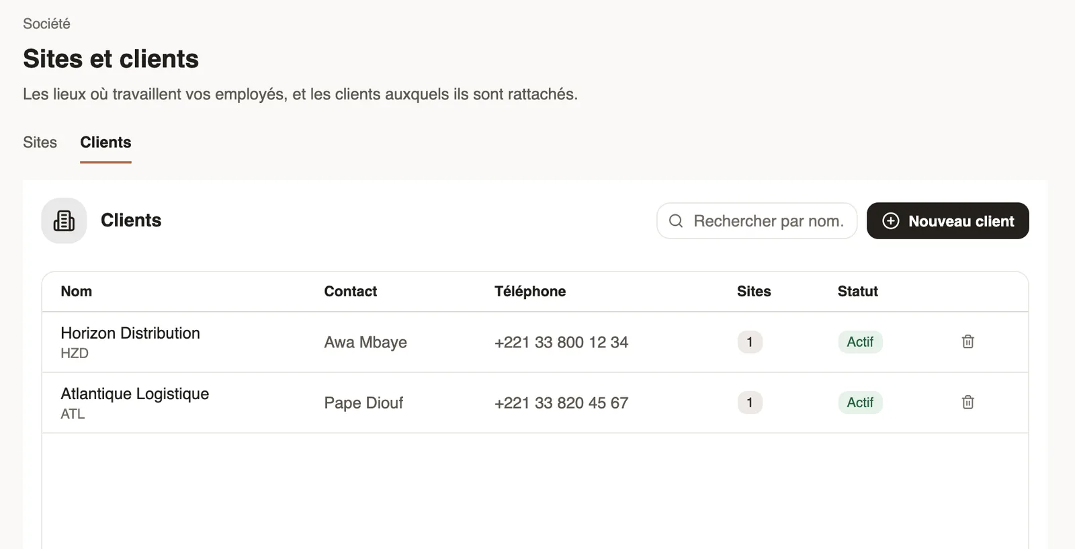Click the Statut column header
This screenshot has width=1075, height=549.
pyautogui.click(x=858, y=291)
